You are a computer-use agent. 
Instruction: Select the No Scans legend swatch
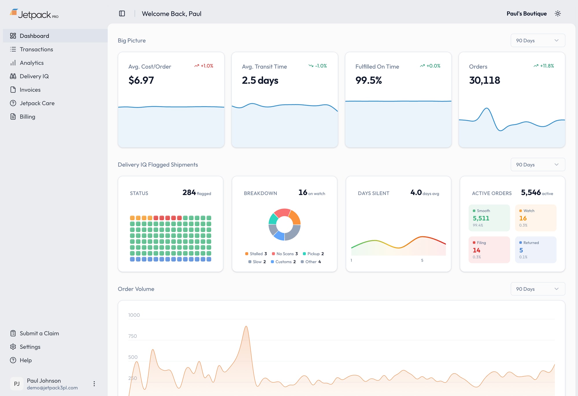tap(273, 254)
